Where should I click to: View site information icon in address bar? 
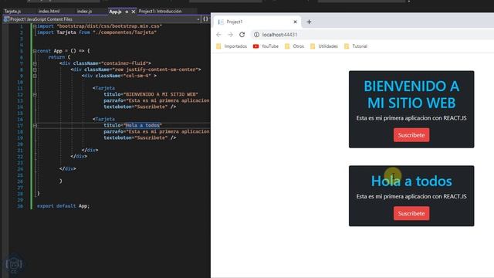pyautogui.click(x=256, y=35)
